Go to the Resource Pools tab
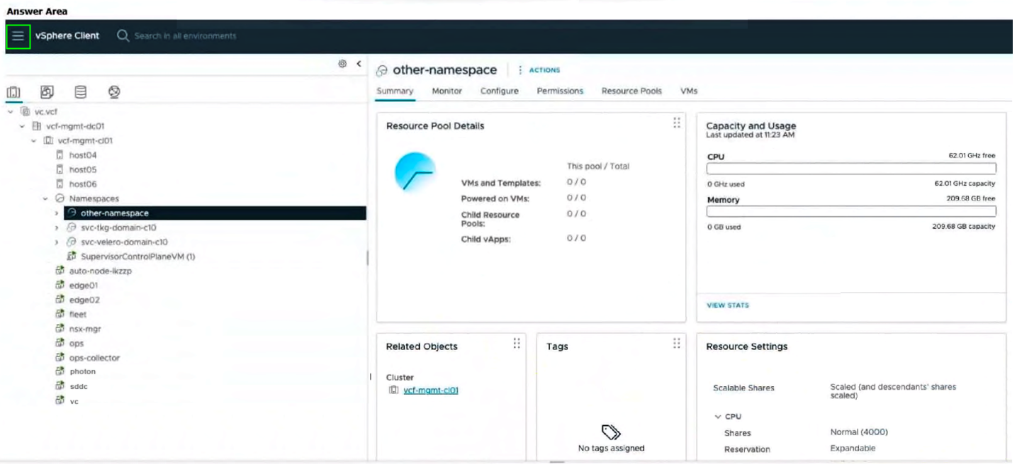Image resolution: width=1017 pixels, height=467 pixels. (631, 91)
